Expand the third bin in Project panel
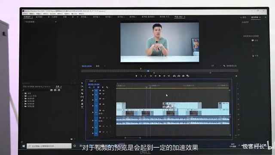Screen dimensions: 275x155 coord(23,99)
